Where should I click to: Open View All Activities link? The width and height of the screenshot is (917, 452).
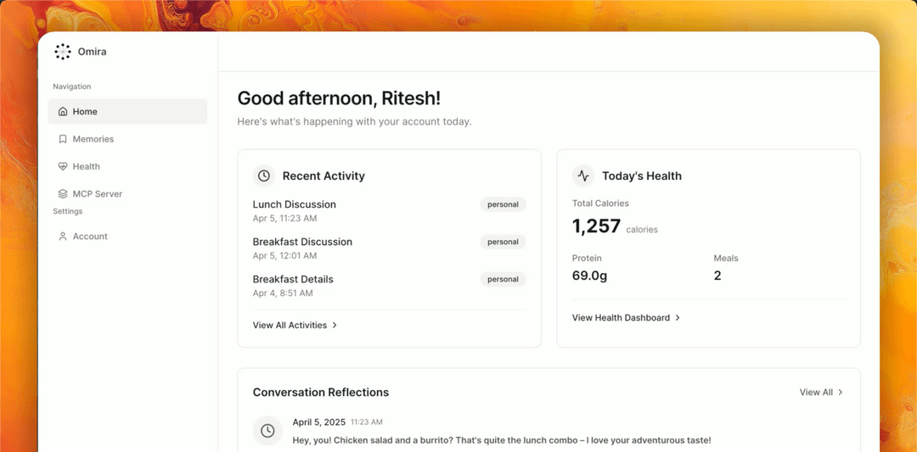[x=295, y=326]
